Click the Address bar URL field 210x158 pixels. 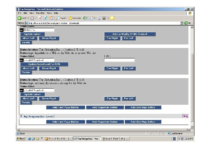103,23
